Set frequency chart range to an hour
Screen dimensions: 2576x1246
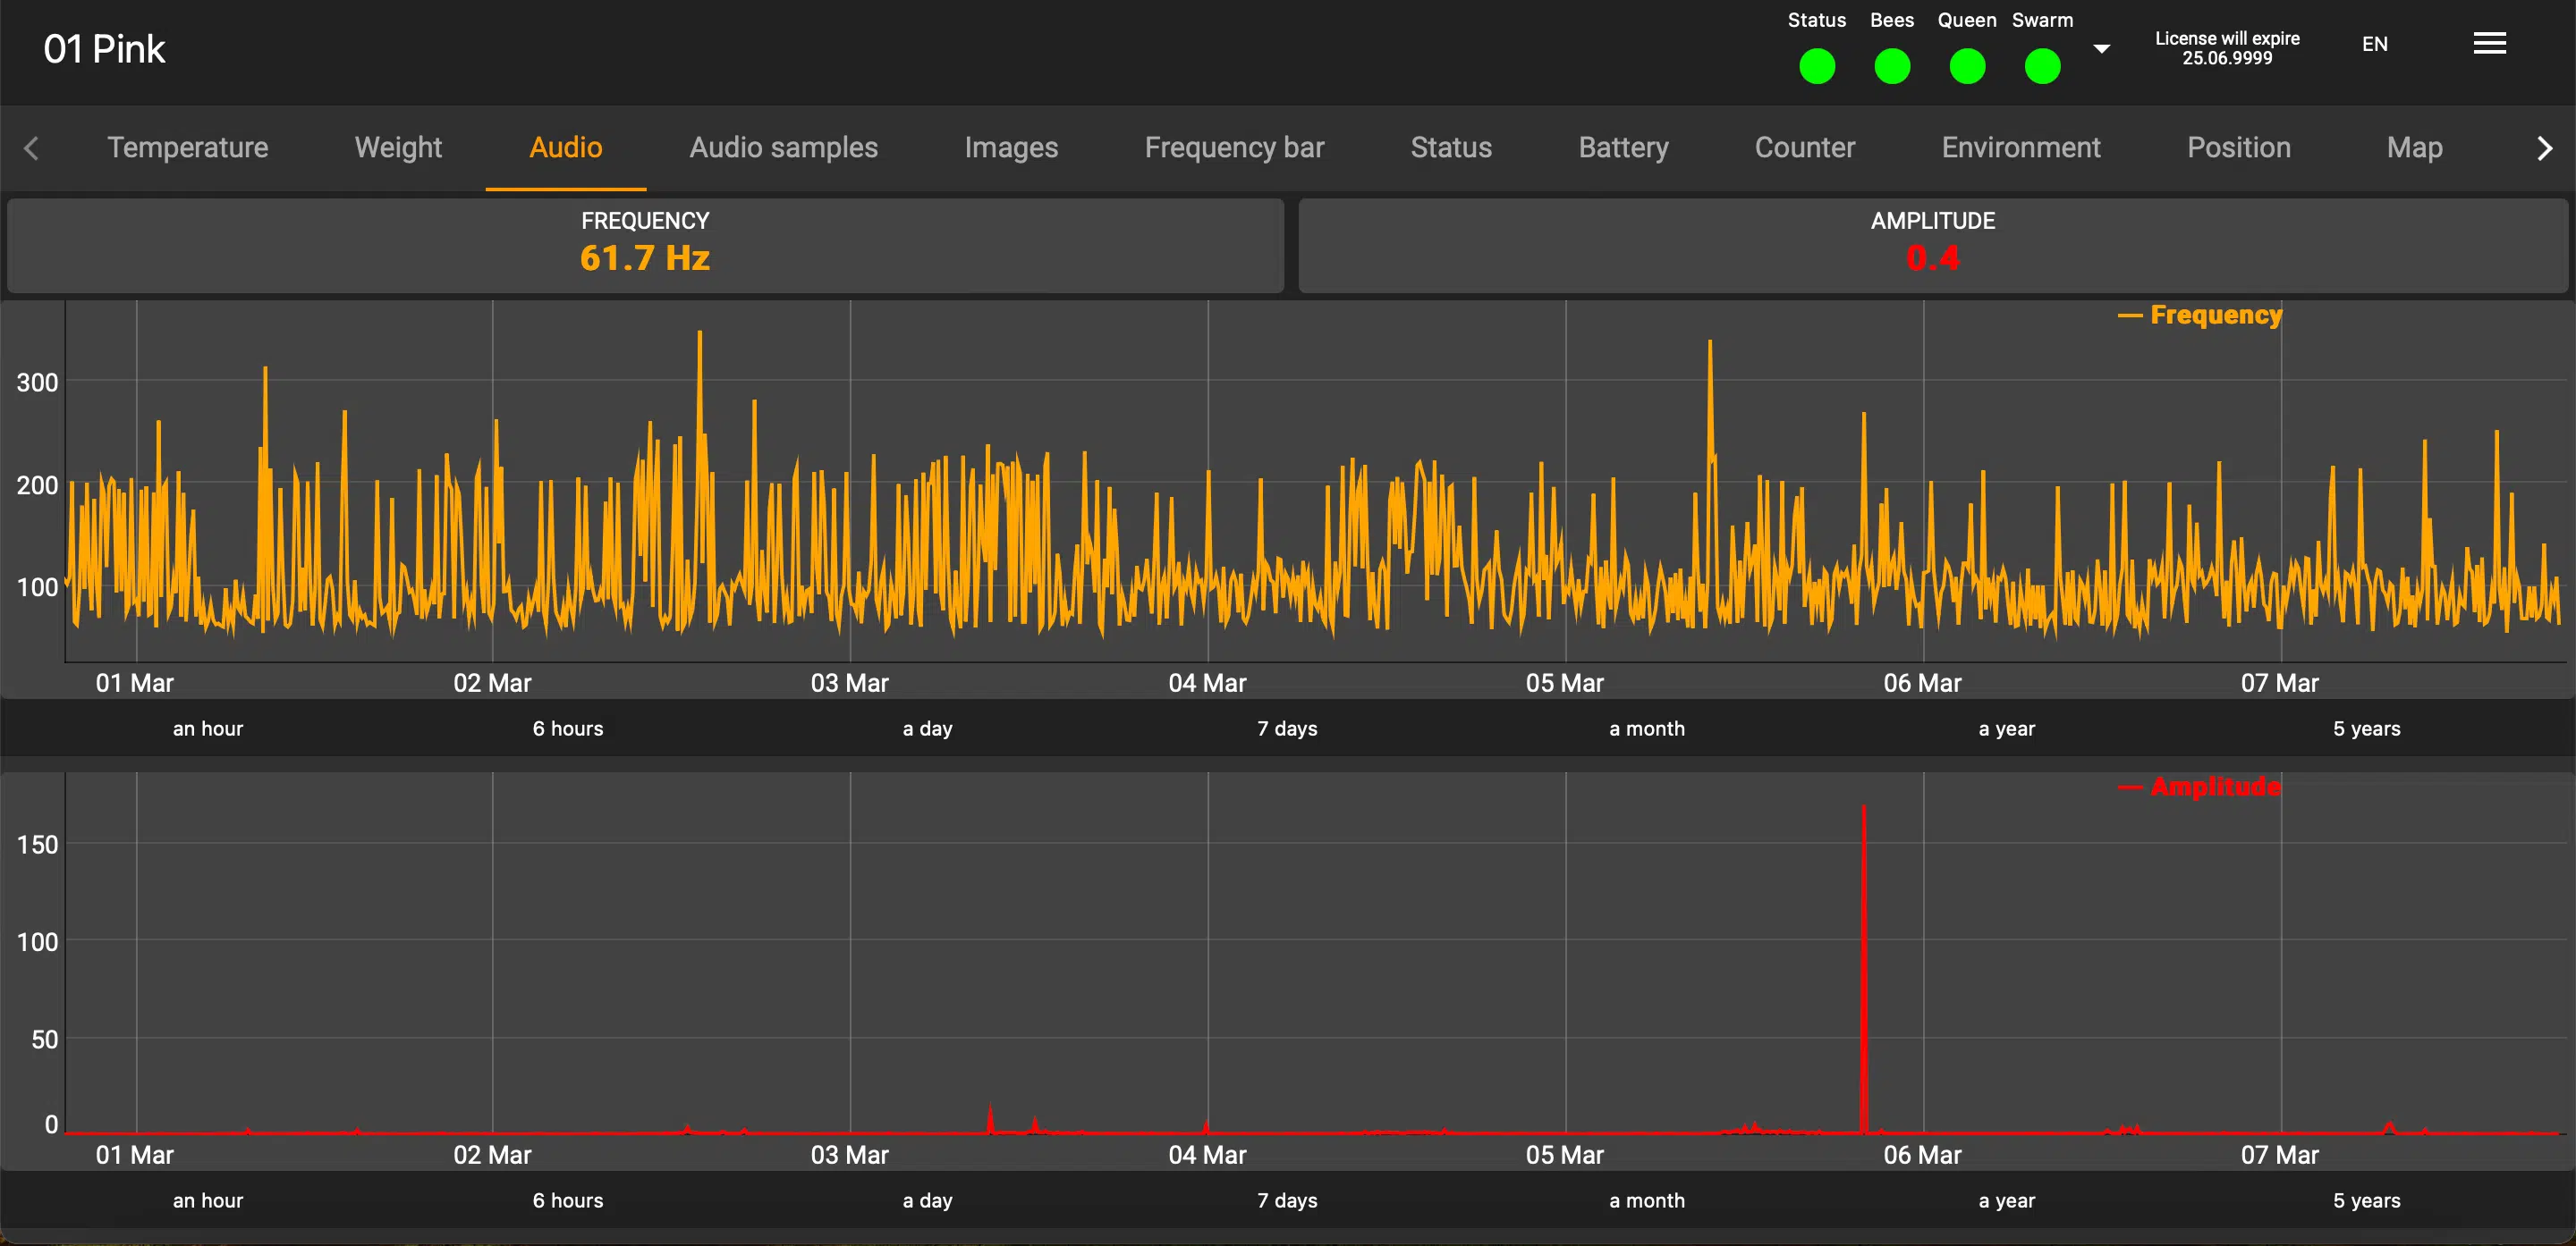pyautogui.click(x=208, y=728)
